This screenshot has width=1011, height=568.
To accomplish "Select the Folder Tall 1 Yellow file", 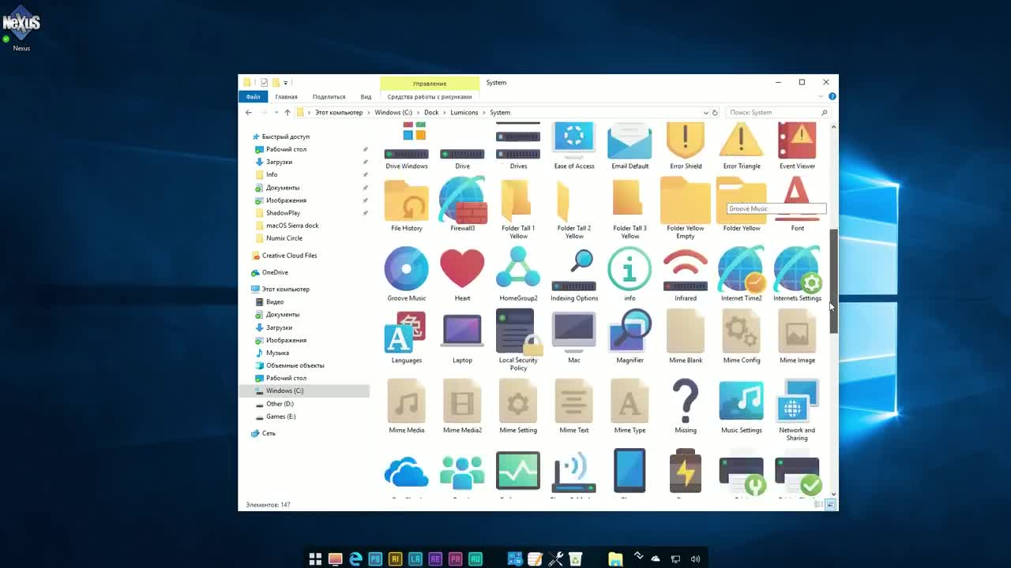I will pyautogui.click(x=518, y=207).
